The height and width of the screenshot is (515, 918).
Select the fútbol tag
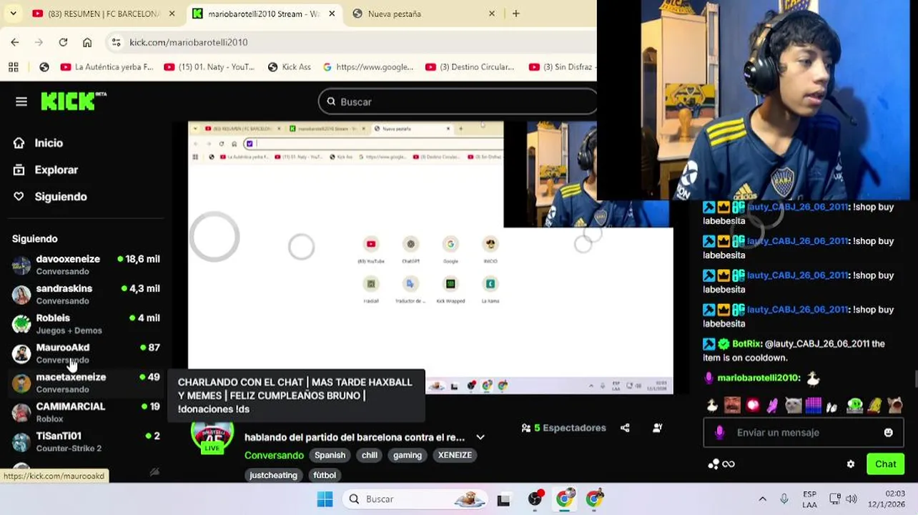tap(325, 475)
